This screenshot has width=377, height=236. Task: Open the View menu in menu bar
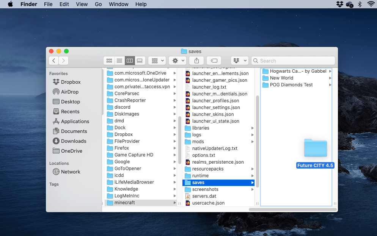[82, 4]
